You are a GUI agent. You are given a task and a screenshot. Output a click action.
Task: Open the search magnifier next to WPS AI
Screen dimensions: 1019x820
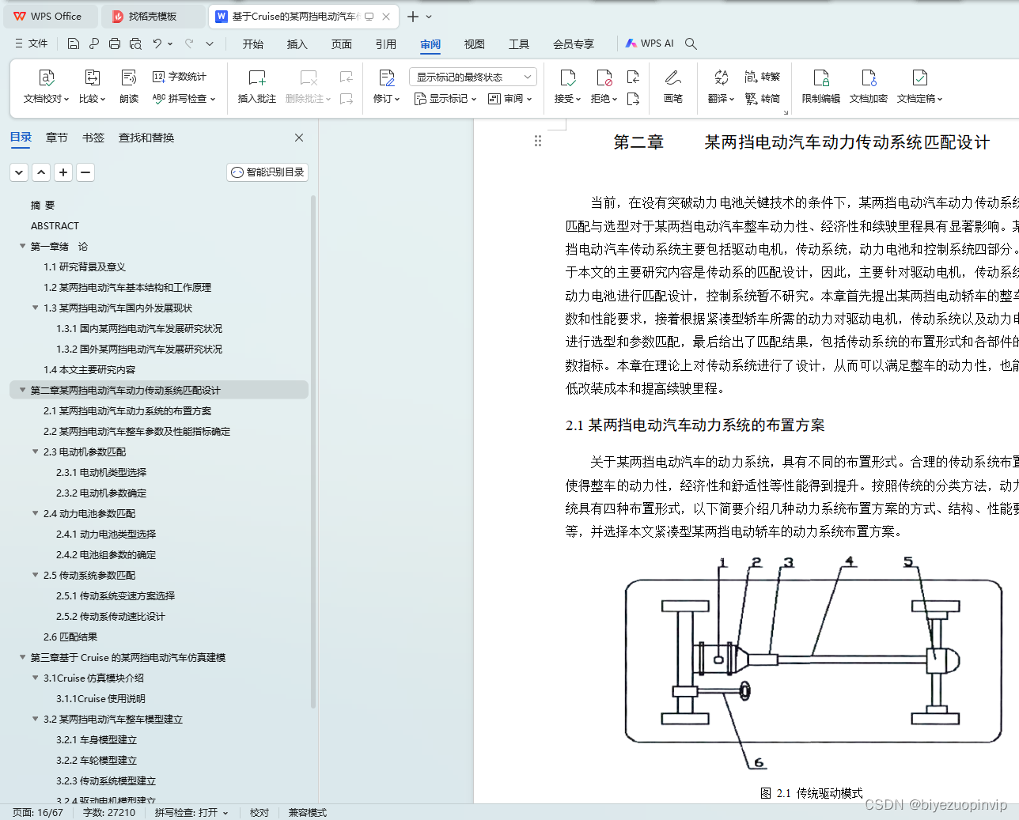[x=691, y=44]
